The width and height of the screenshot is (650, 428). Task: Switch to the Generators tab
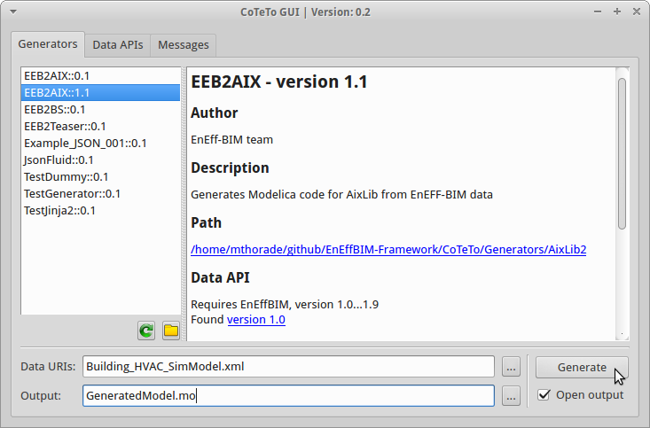point(48,44)
